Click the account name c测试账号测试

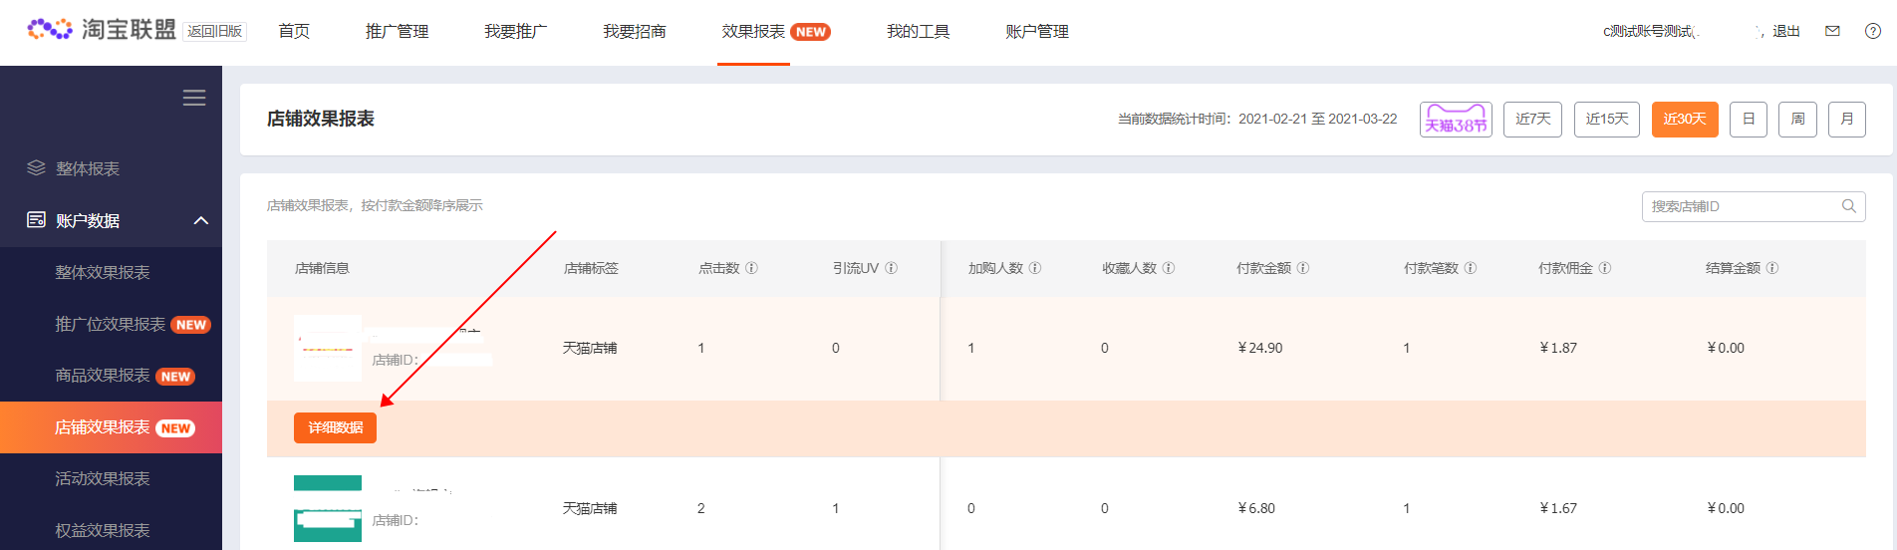click(x=1648, y=31)
